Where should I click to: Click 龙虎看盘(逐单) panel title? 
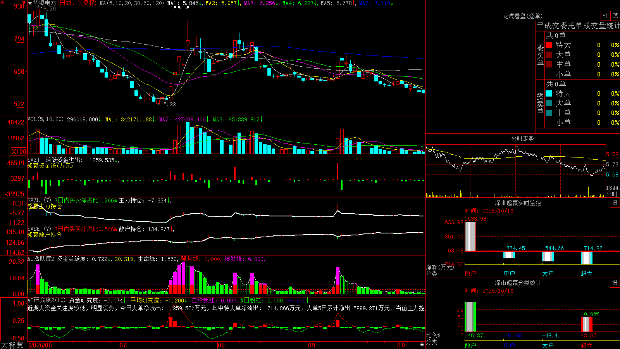[522, 16]
